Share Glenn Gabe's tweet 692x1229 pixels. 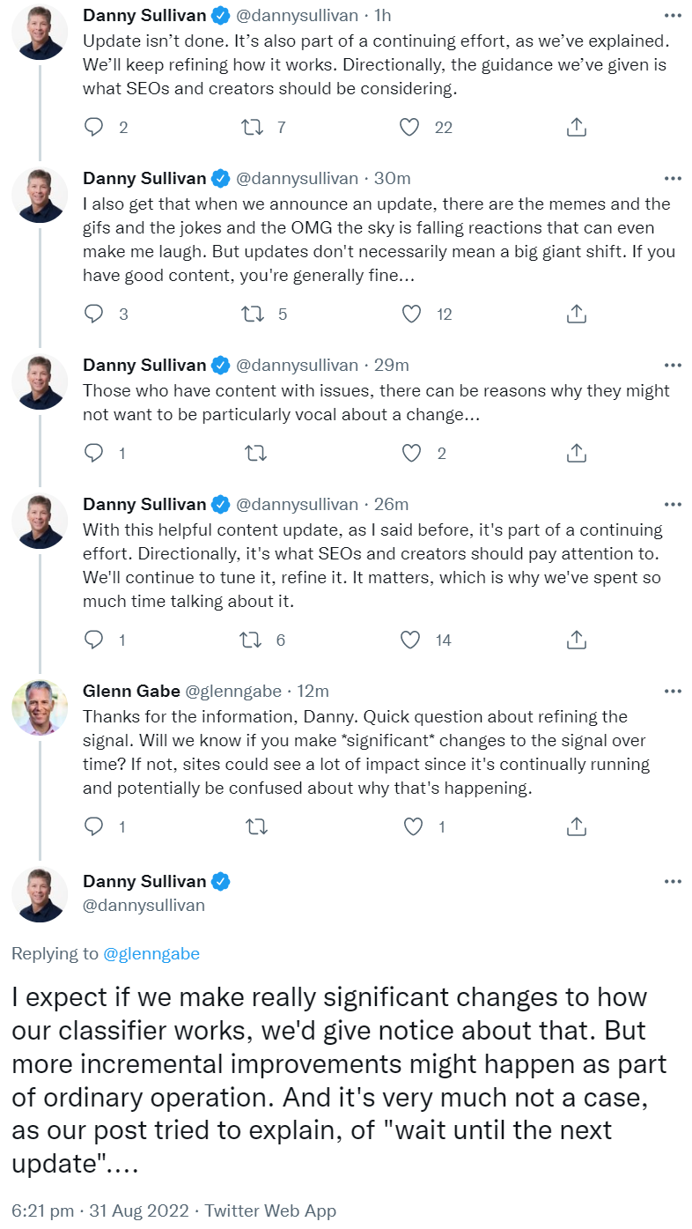[x=577, y=826]
